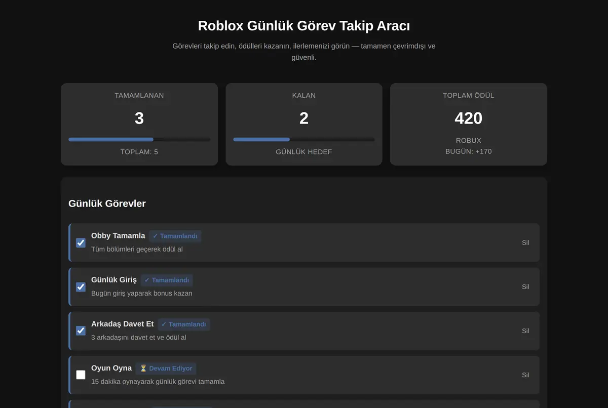Click the Devam Ediyor hourglass badge
The width and height of the screenshot is (608, 408).
click(x=166, y=369)
